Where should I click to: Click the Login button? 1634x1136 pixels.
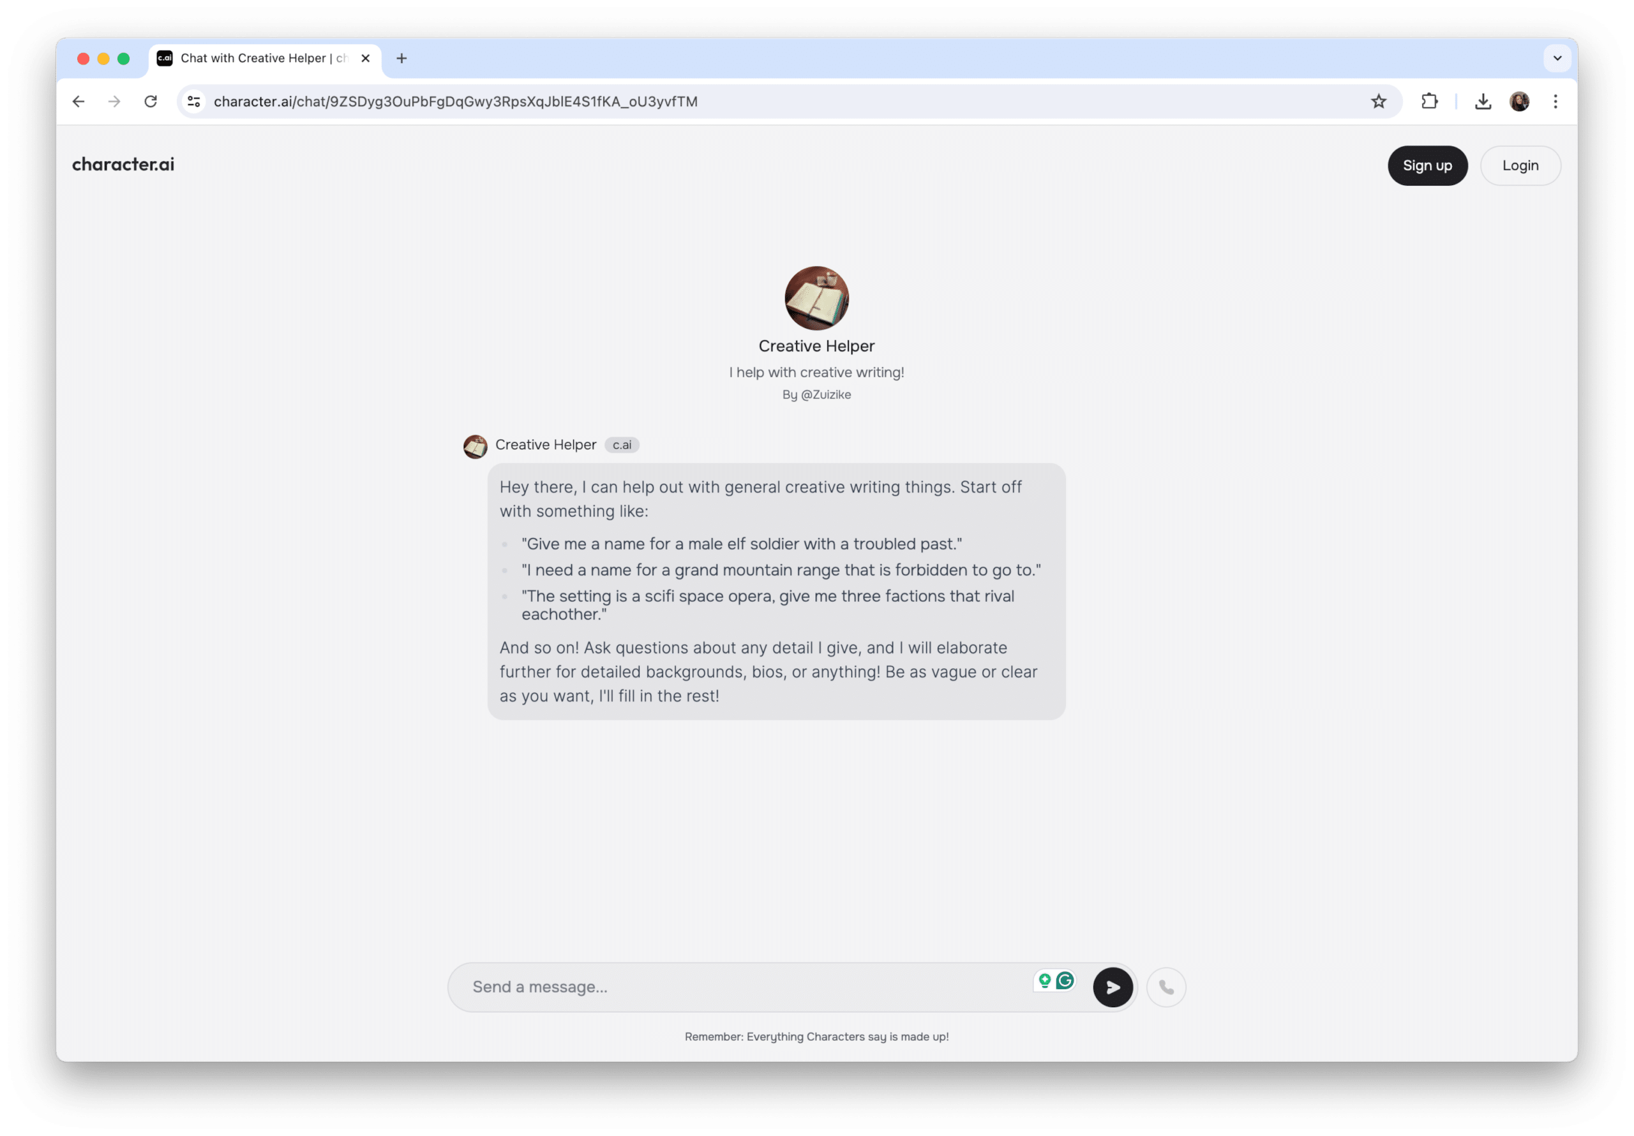pyautogui.click(x=1520, y=165)
